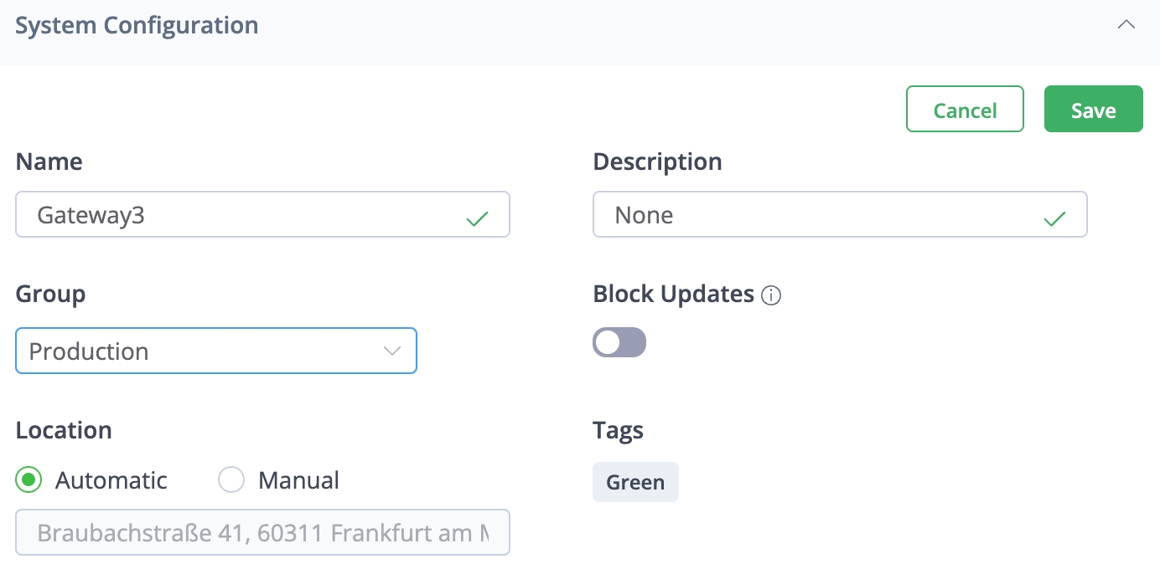This screenshot has width=1160, height=569.
Task: Choose the Manual location radio button
Action: click(x=230, y=480)
